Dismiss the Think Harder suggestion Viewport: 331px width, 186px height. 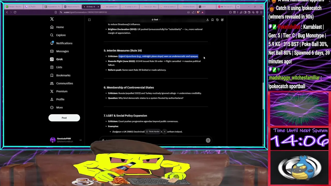(164, 131)
